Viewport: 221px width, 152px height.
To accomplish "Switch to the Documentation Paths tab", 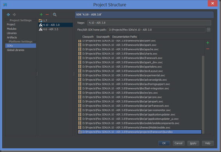I will [125, 37].
